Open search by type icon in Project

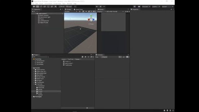click(83, 57)
